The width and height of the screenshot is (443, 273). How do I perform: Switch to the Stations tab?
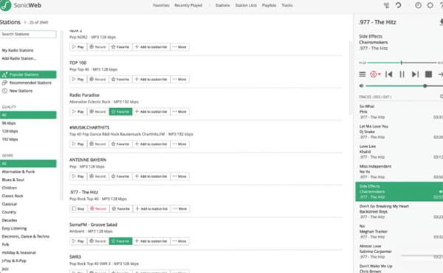(223, 5)
